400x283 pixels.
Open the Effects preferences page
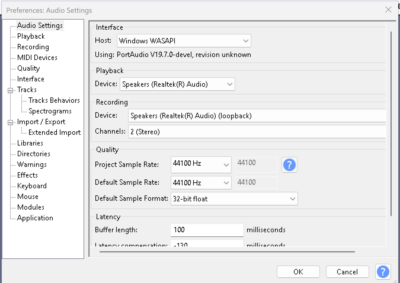[x=27, y=175]
